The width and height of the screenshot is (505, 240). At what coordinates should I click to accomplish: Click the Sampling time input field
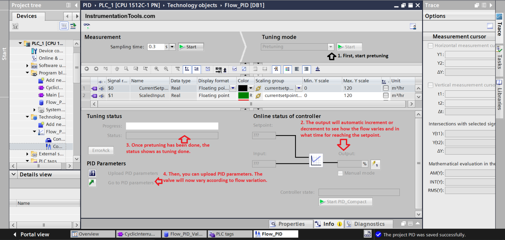tap(156, 47)
